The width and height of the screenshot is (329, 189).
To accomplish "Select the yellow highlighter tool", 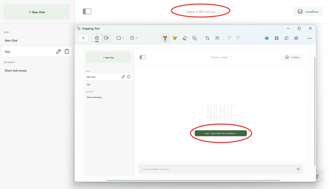I will coord(175,38).
